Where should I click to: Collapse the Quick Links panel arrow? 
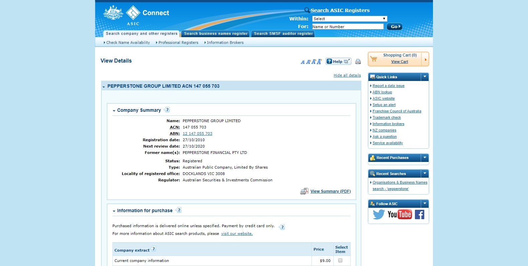pos(425,77)
